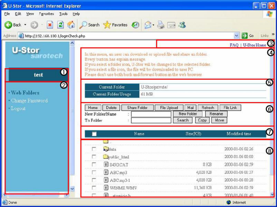277x207 pixels.
Task: Click the To Folder input field
Action: [x=151, y=121]
